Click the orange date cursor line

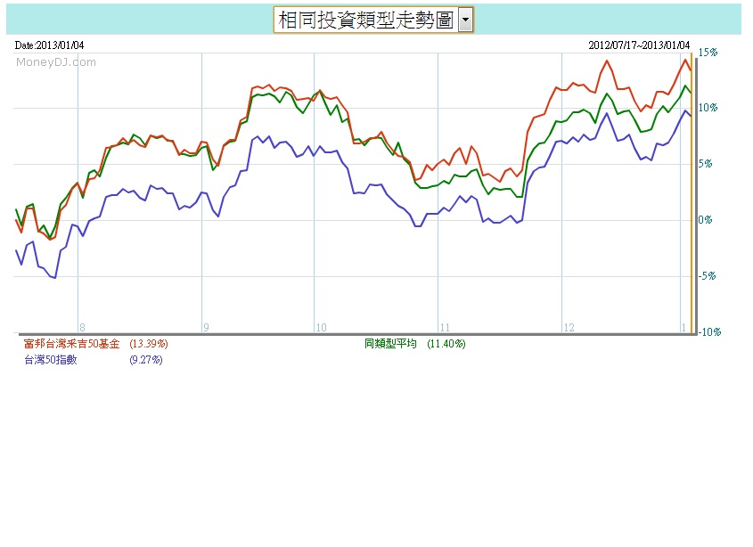click(692, 192)
